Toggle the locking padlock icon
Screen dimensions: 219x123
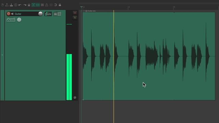coord(60,5)
